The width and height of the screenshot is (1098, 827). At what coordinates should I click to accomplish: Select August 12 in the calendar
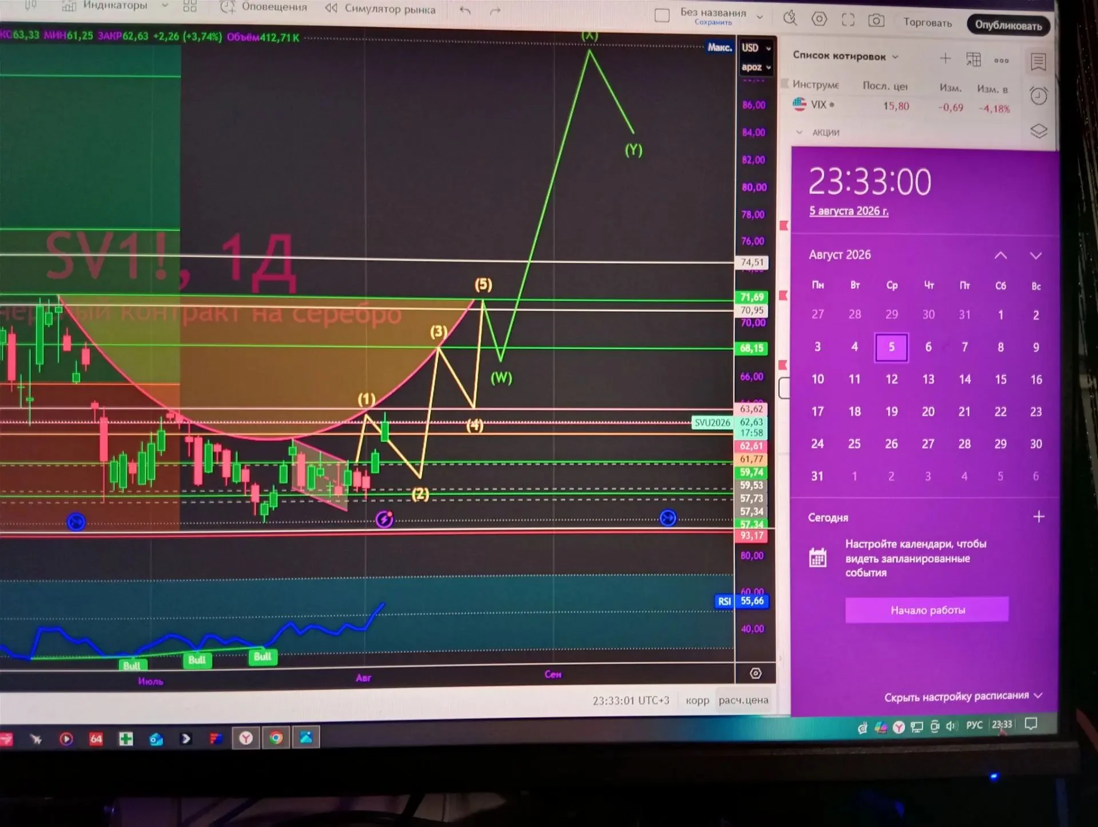coord(892,379)
